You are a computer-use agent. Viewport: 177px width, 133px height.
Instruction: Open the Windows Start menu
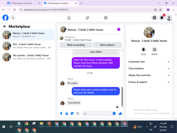coord(4,127)
